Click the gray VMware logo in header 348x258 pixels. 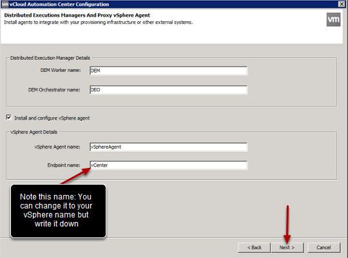pyautogui.click(x=333, y=19)
